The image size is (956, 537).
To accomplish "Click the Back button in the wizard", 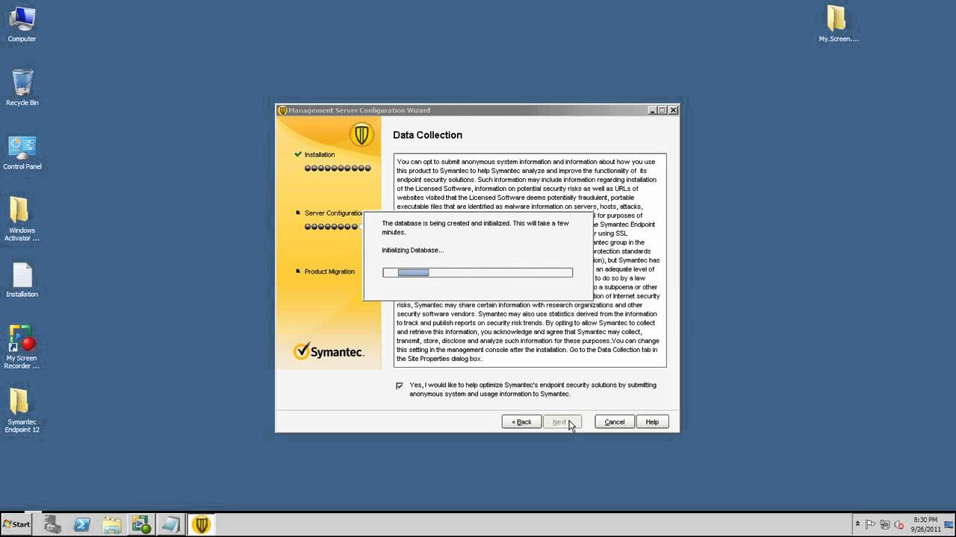I will pos(521,422).
